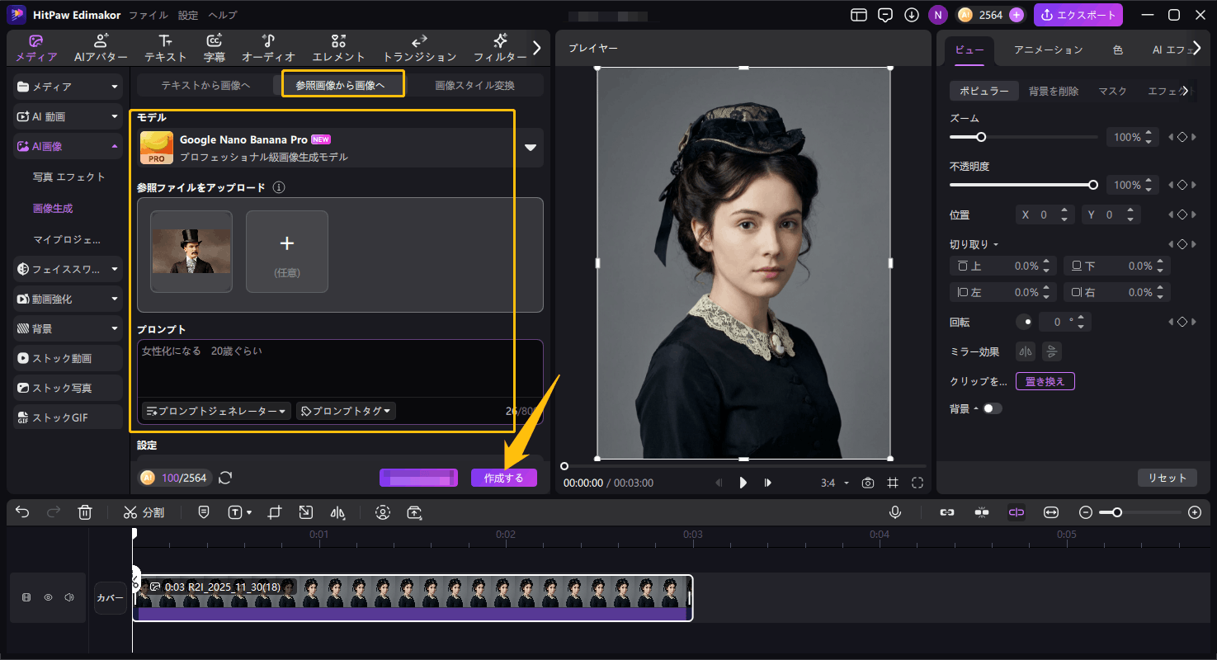Click the crop icon in the timeline toolbar
This screenshot has height=660, width=1217.
[x=273, y=511]
